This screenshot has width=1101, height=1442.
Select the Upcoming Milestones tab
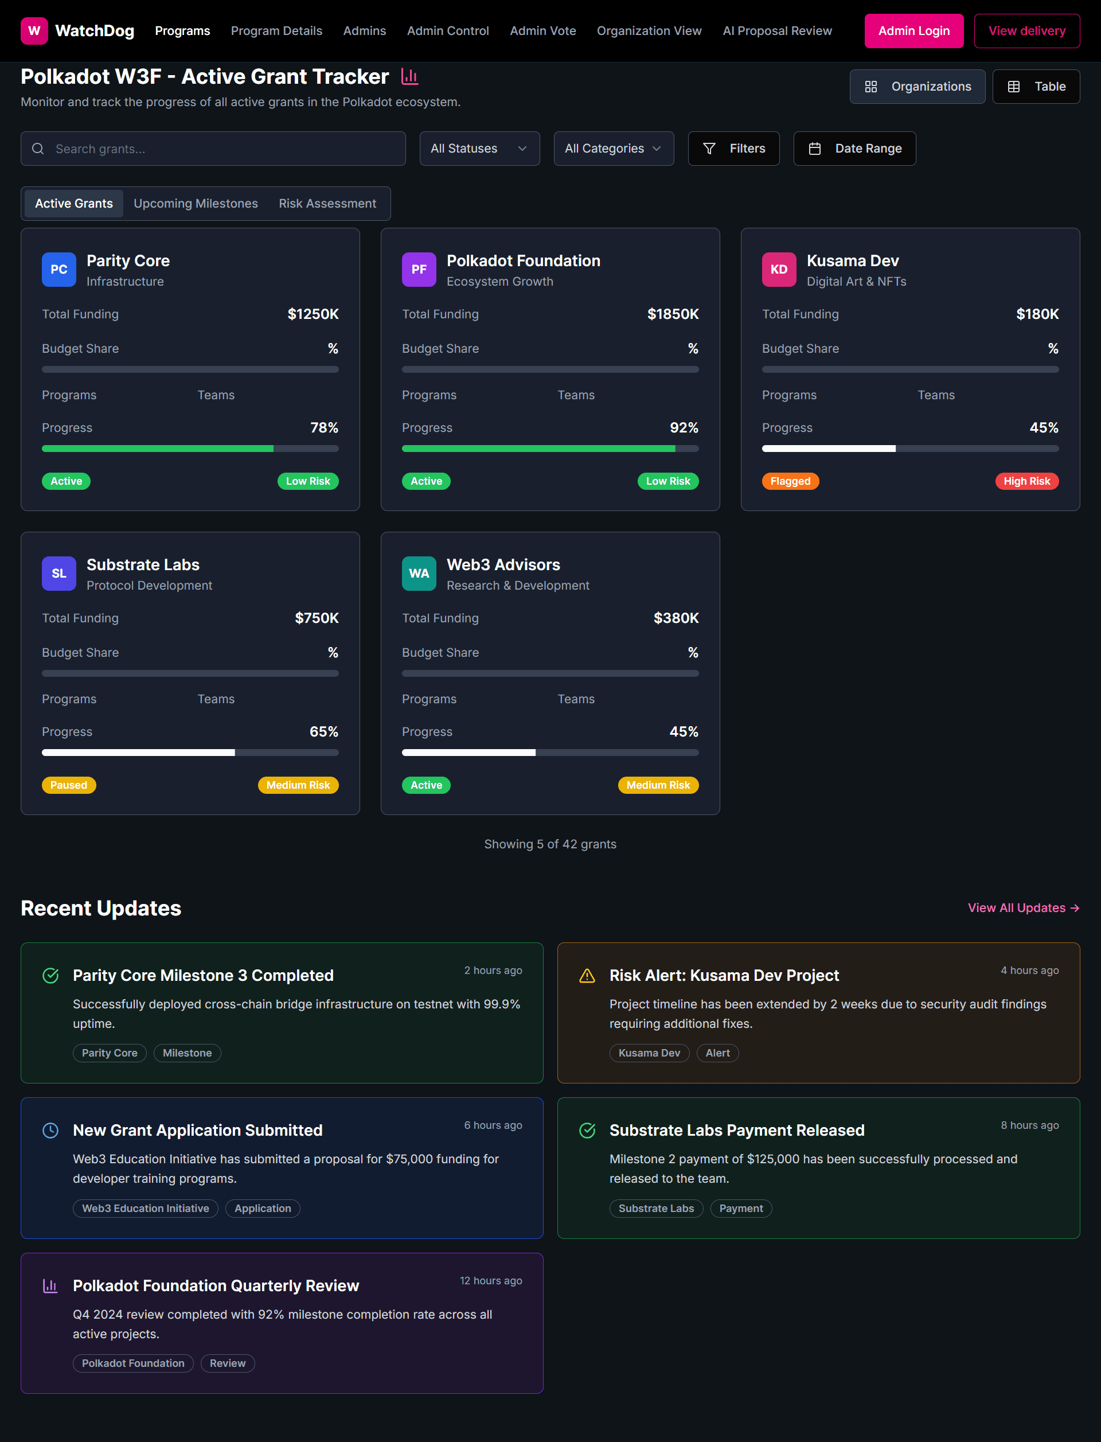click(196, 204)
